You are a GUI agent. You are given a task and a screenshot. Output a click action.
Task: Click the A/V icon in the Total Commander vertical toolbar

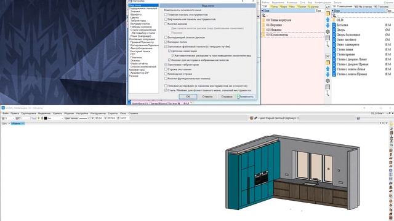coord(328,7)
